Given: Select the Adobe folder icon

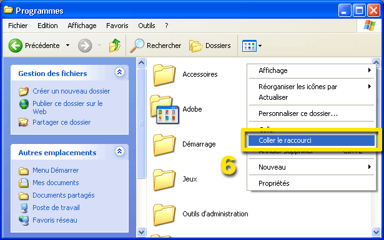Looking at the screenshot, I should [164, 110].
